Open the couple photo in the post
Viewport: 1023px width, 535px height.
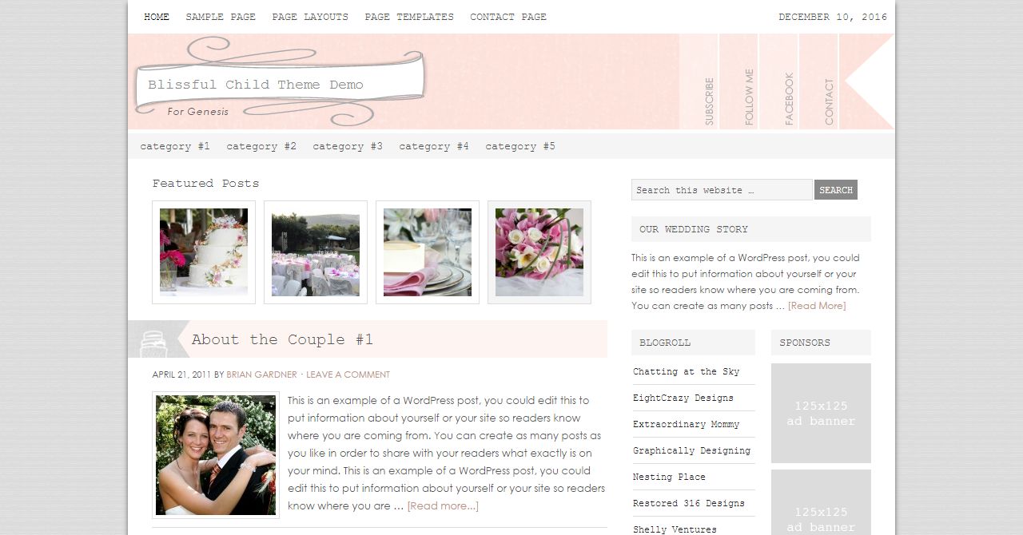[x=216, y=454]
